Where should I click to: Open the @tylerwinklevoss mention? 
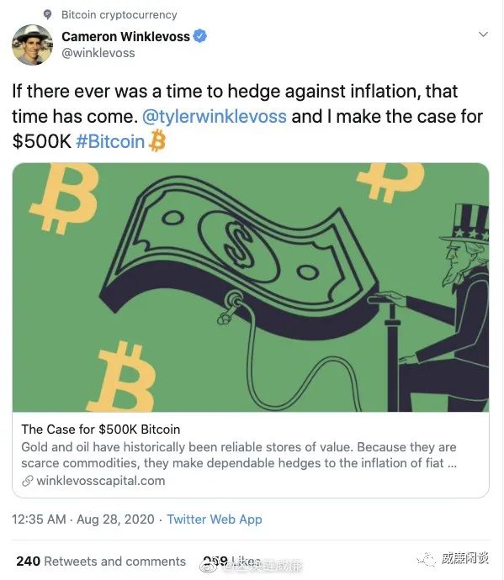tap(215, 117)
